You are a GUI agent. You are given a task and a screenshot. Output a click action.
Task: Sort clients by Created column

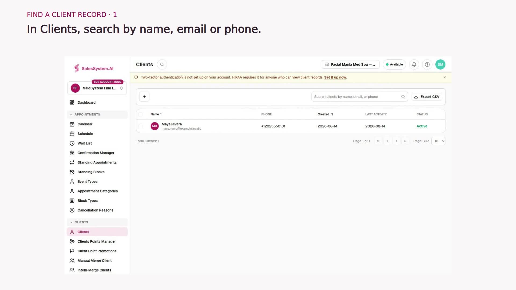click(325, 114)
